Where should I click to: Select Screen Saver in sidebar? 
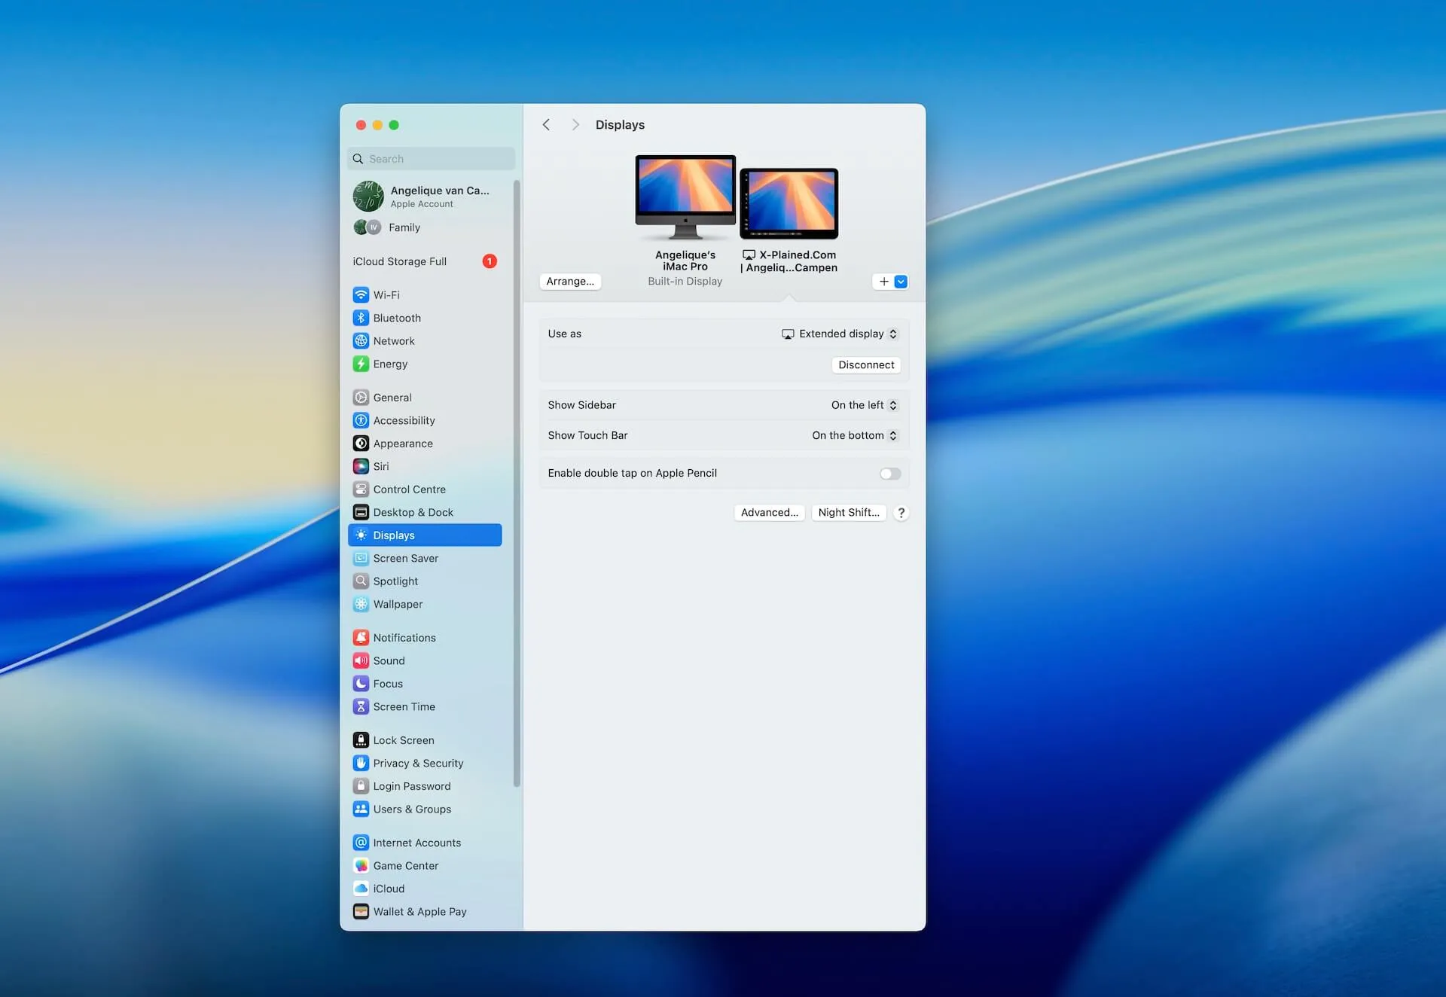click(x=405, y=558)
